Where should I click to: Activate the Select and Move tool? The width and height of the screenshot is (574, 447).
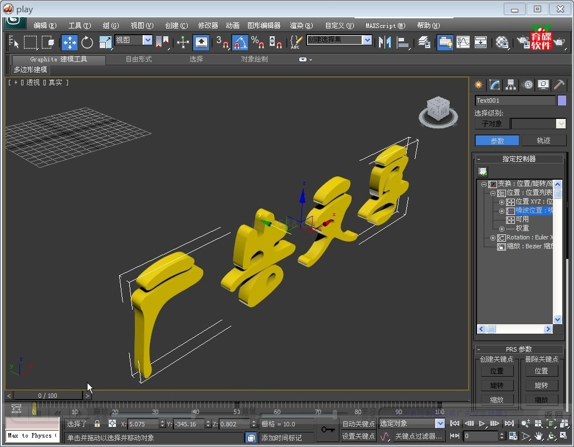pos(69,42)
